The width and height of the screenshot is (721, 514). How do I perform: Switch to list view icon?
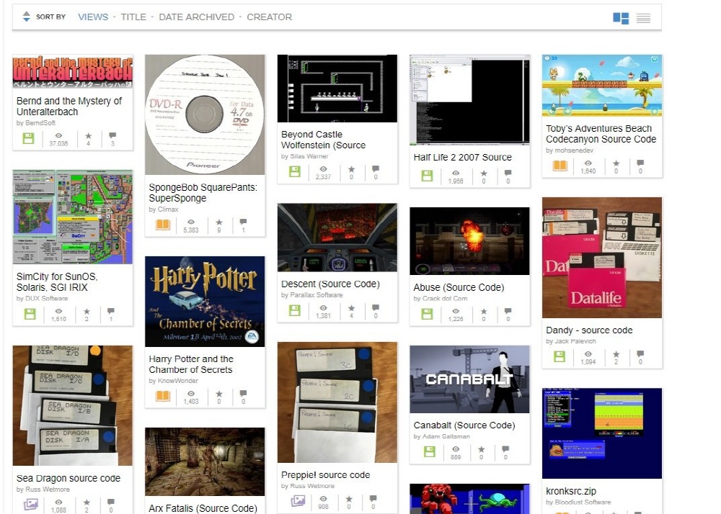click(644, 18)
